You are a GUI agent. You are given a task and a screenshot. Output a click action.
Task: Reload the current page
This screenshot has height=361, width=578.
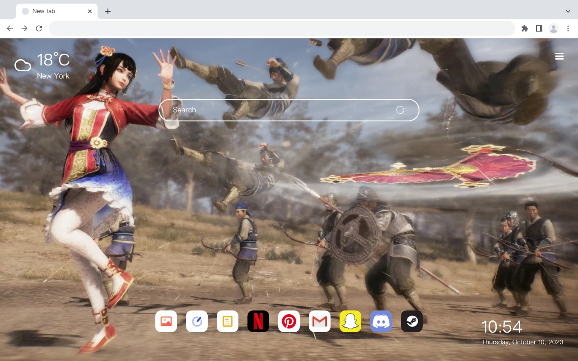[39, 28]
